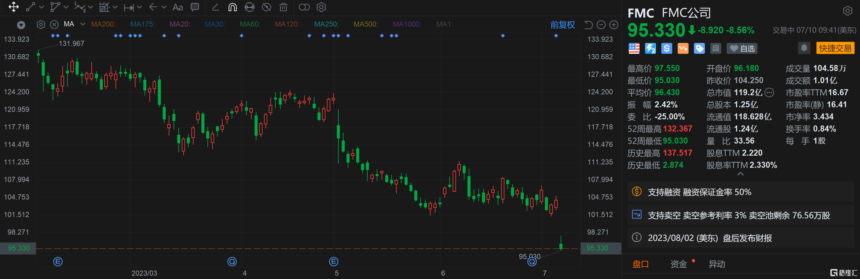Open the comment bubble tool
The height and width of the screenshot is (279, 860).
(x=194, y=7)
